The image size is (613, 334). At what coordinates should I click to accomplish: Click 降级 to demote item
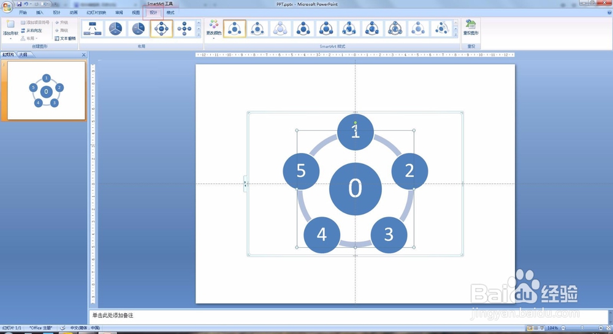click(62, 31)
